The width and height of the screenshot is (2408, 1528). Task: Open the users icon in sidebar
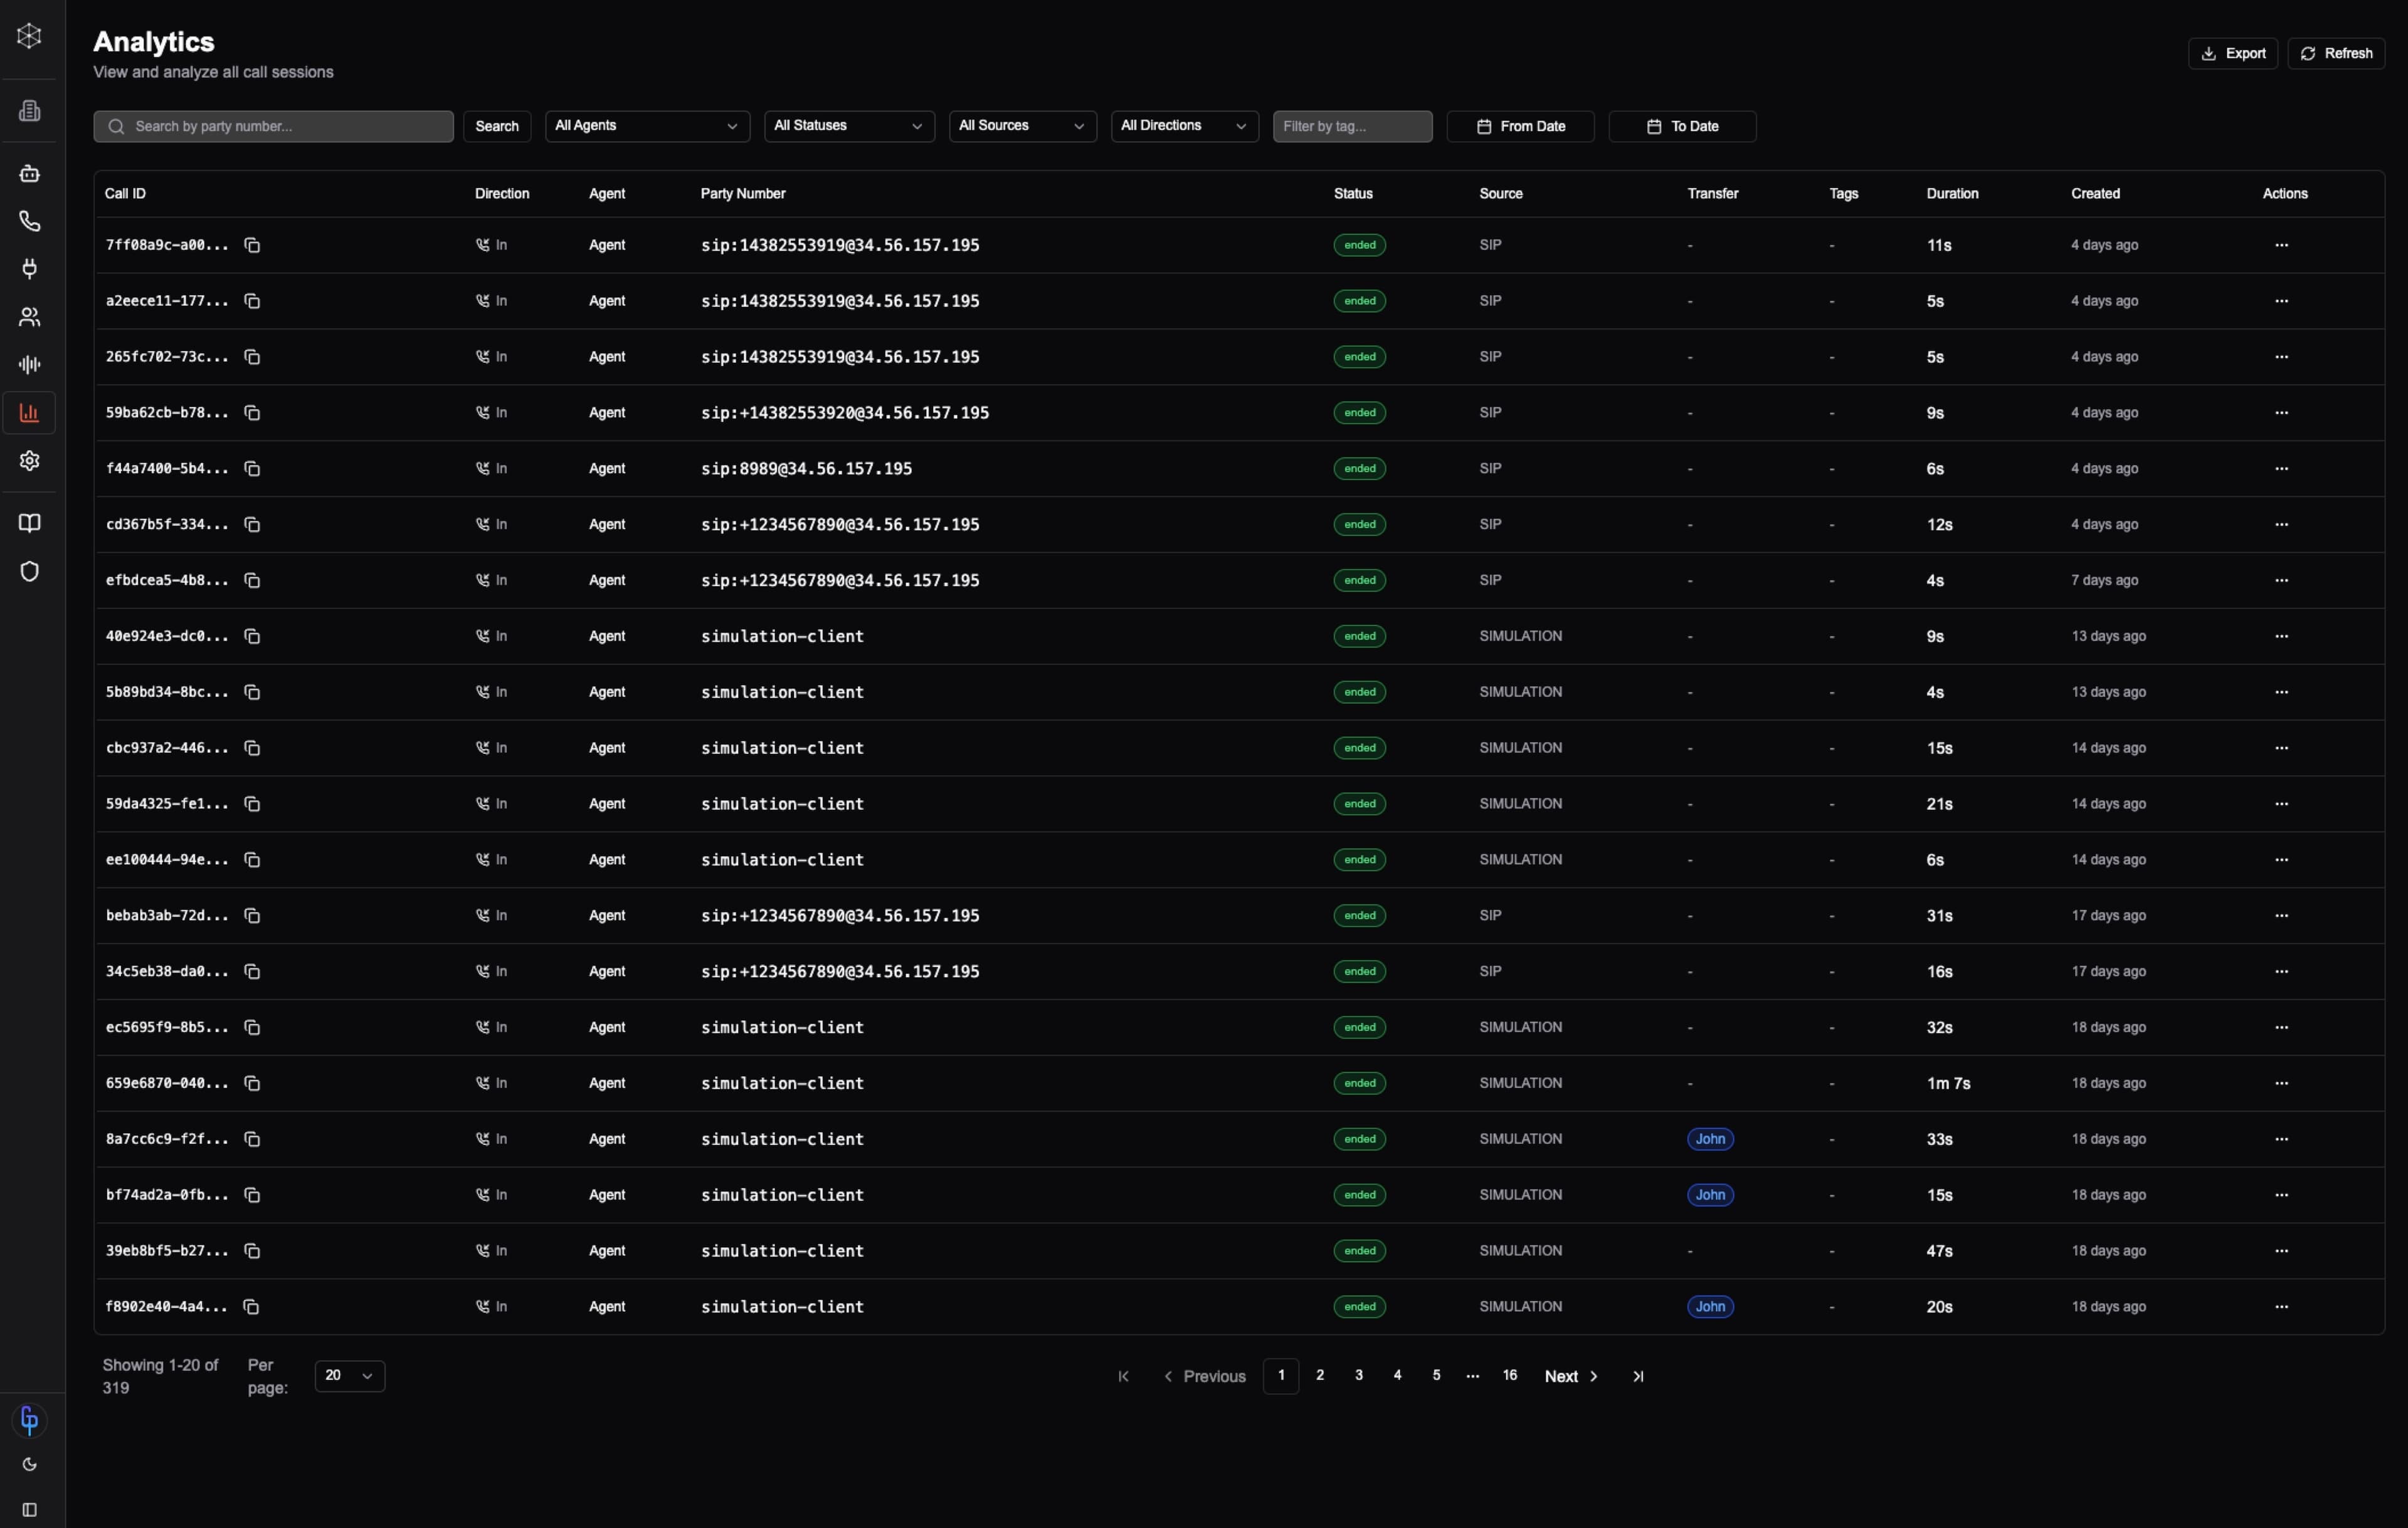tap(29, 317)
